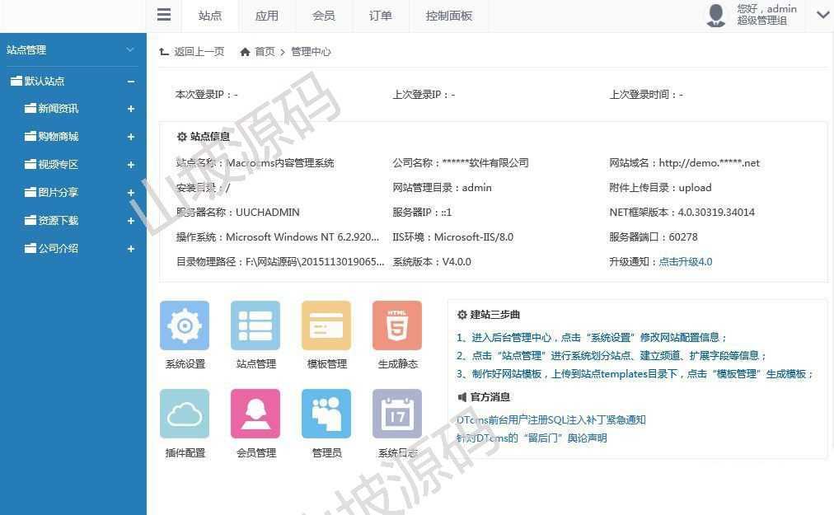Screen dimensions: 834x515
Task: Click the 生成静态 HTML5 tile
Action: point(396,325)
